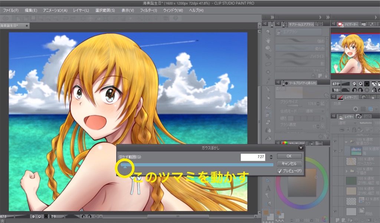Open ウィンドウ(W) menu
380x223 pixels.
[x=173, y=10]
